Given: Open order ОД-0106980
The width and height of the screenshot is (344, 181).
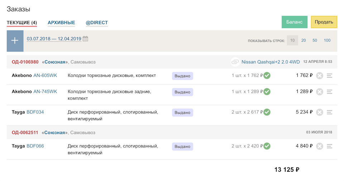Looking at the screenshot, I should [x=25, y=62].
